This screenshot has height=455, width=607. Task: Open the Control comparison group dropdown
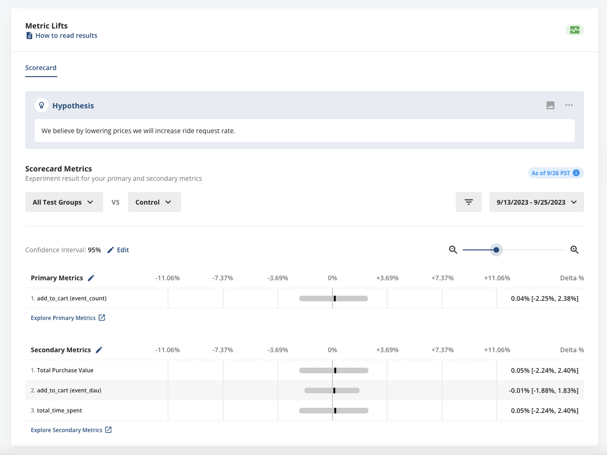coord(154,202)
